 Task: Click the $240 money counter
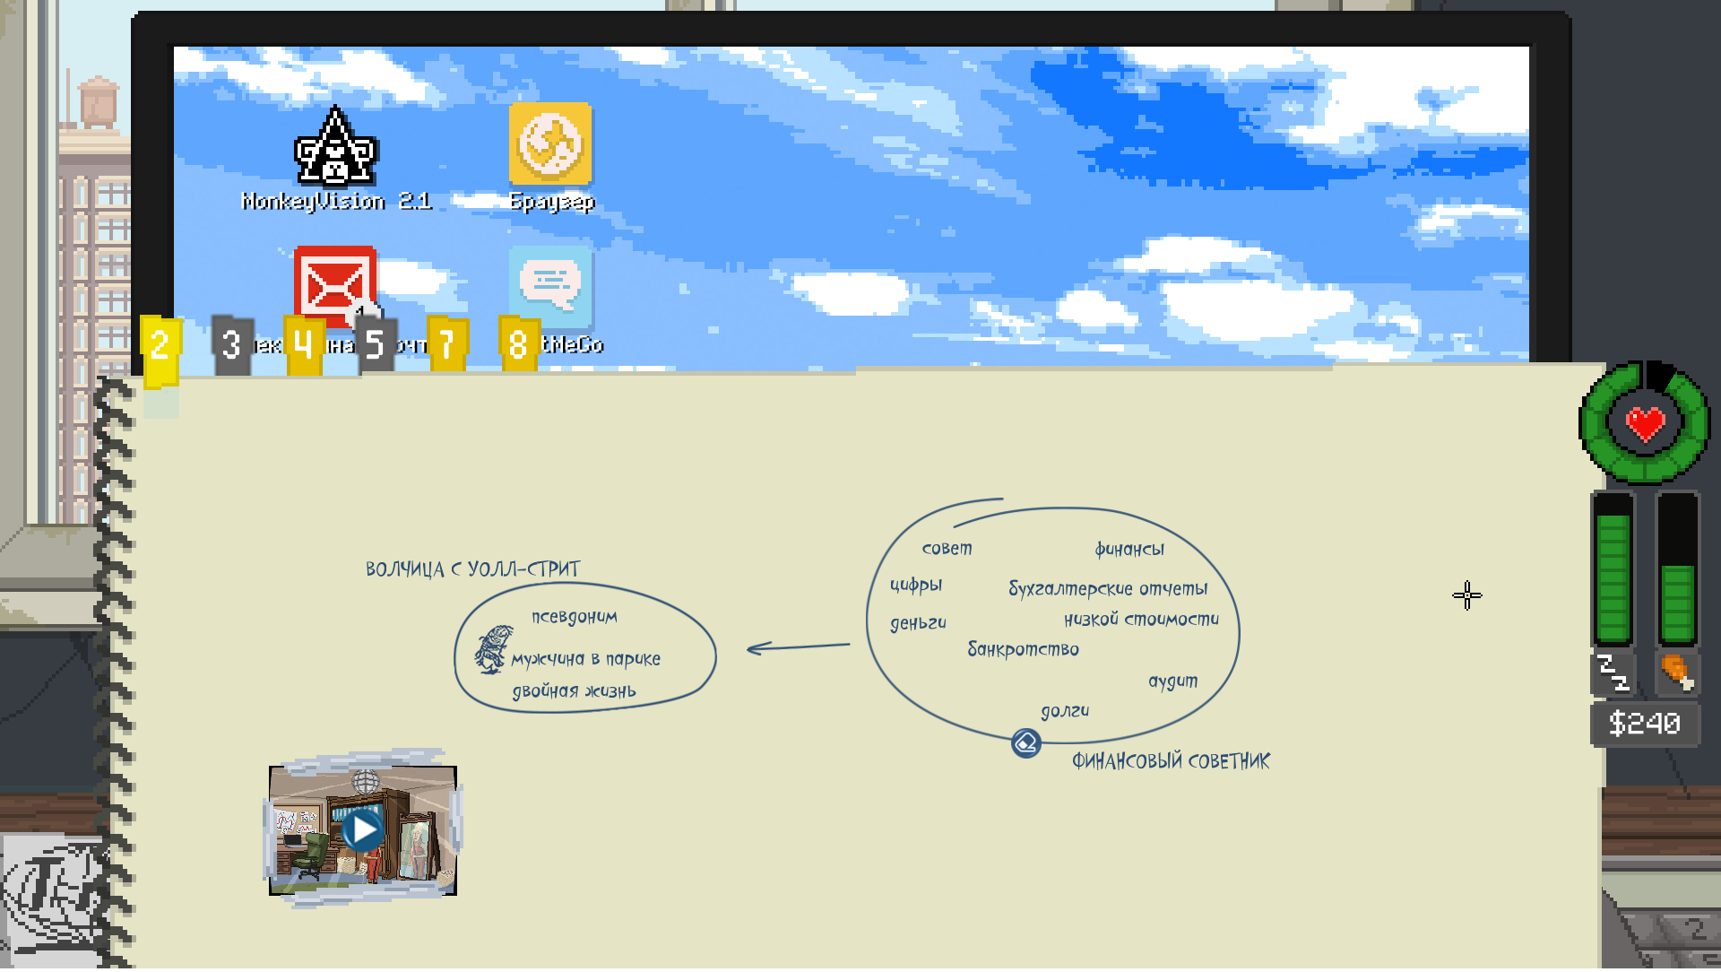pyautogui.click(x=1644, y=724)
